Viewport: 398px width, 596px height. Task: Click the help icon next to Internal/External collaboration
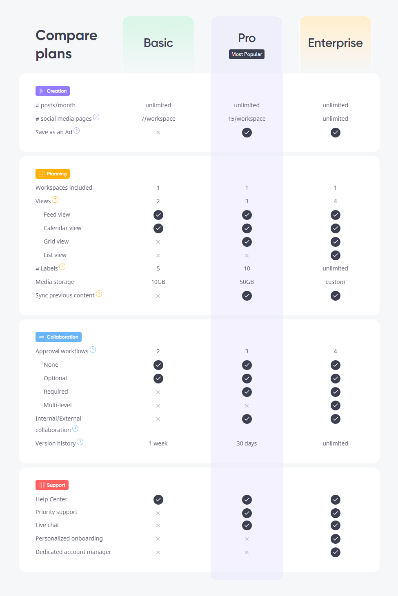pyautogui.click(x=76, y=428)
